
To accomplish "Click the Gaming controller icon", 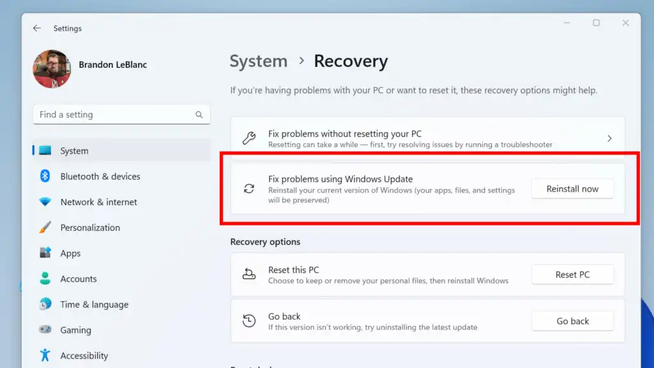I will click(45, 330).
